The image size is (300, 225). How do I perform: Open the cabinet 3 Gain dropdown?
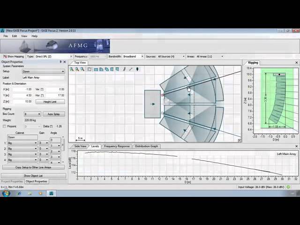tap(44, 154)
